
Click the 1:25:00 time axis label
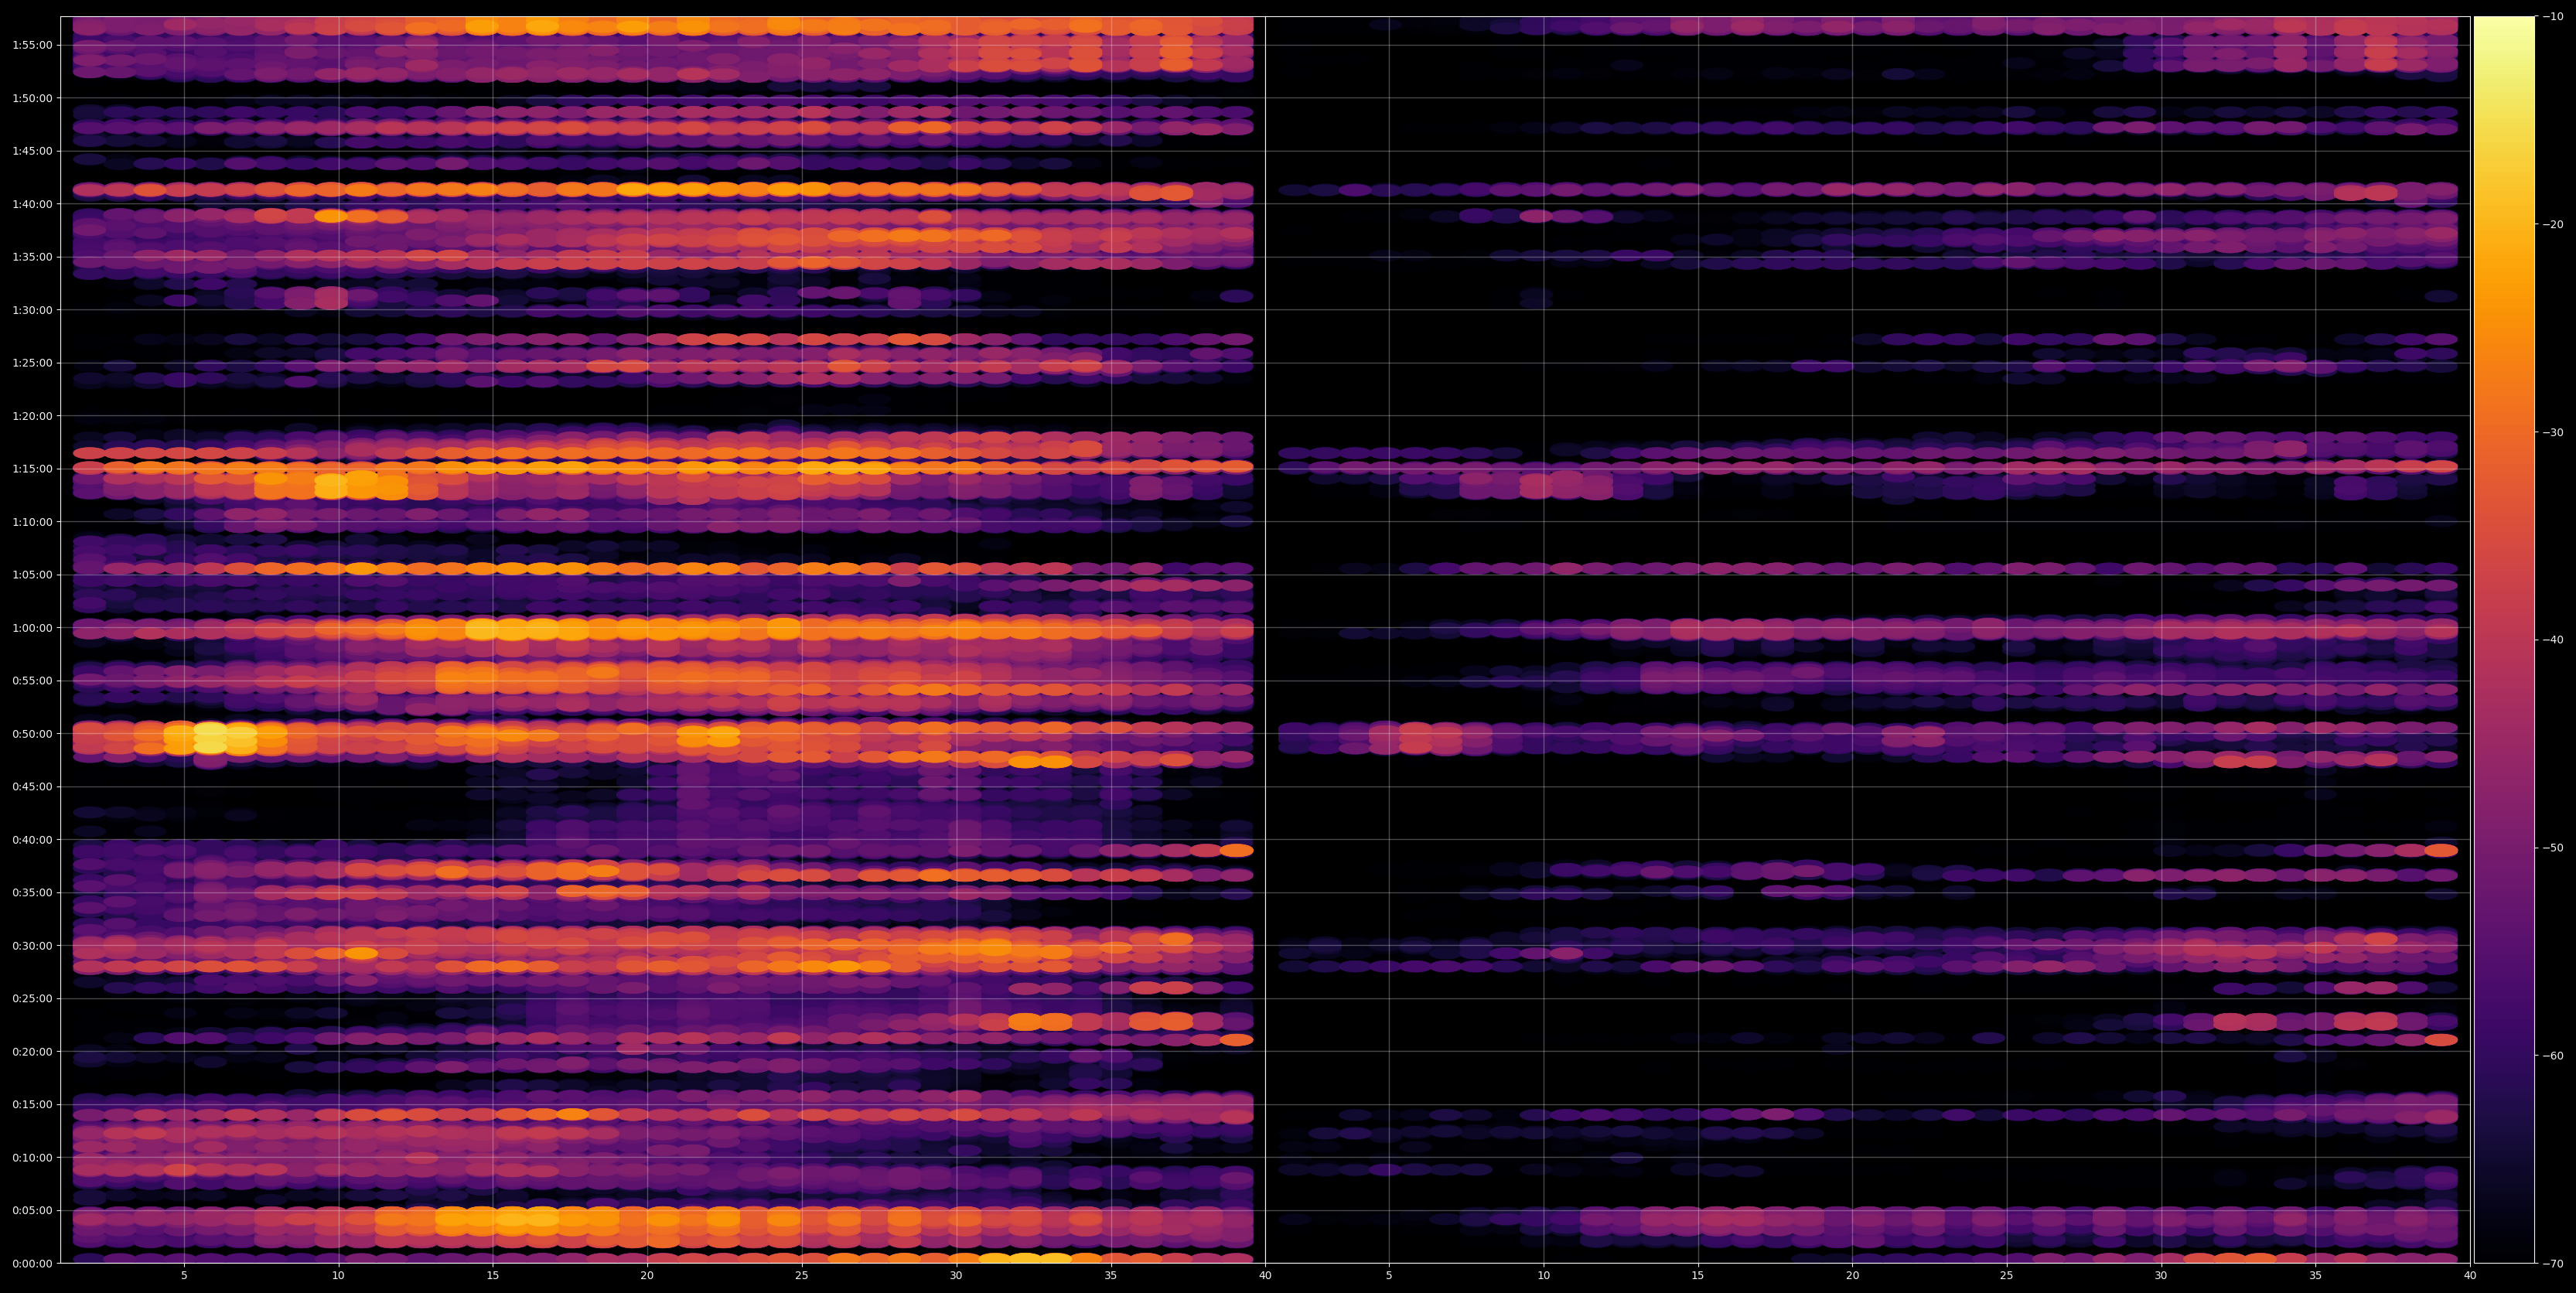point(32,362)
